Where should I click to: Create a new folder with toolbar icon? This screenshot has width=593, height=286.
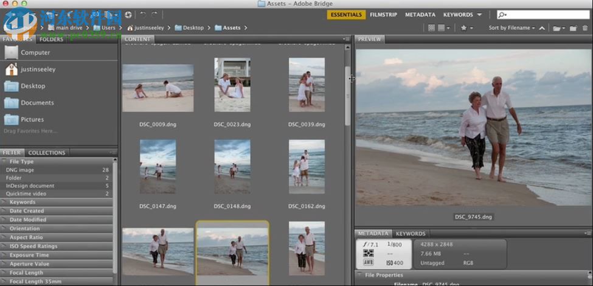tap(573, 28)
